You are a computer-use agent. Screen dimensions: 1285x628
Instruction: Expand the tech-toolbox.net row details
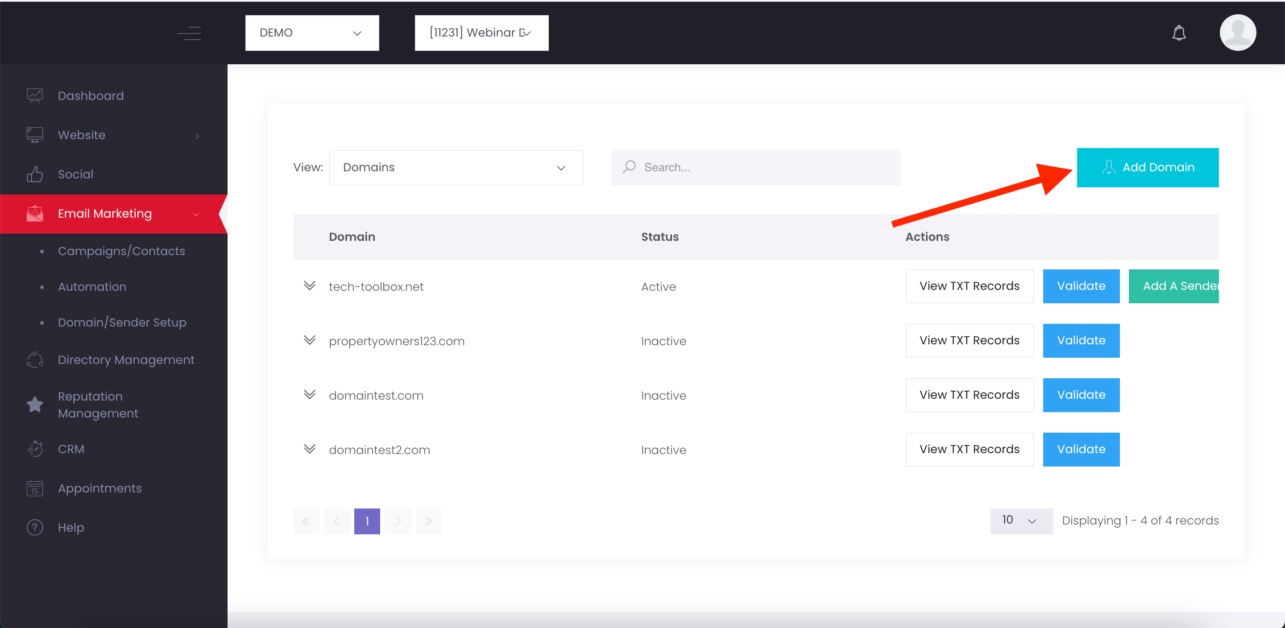[309, 286]
